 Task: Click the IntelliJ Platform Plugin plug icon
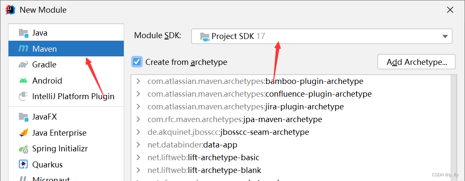[x=23, y=97]
